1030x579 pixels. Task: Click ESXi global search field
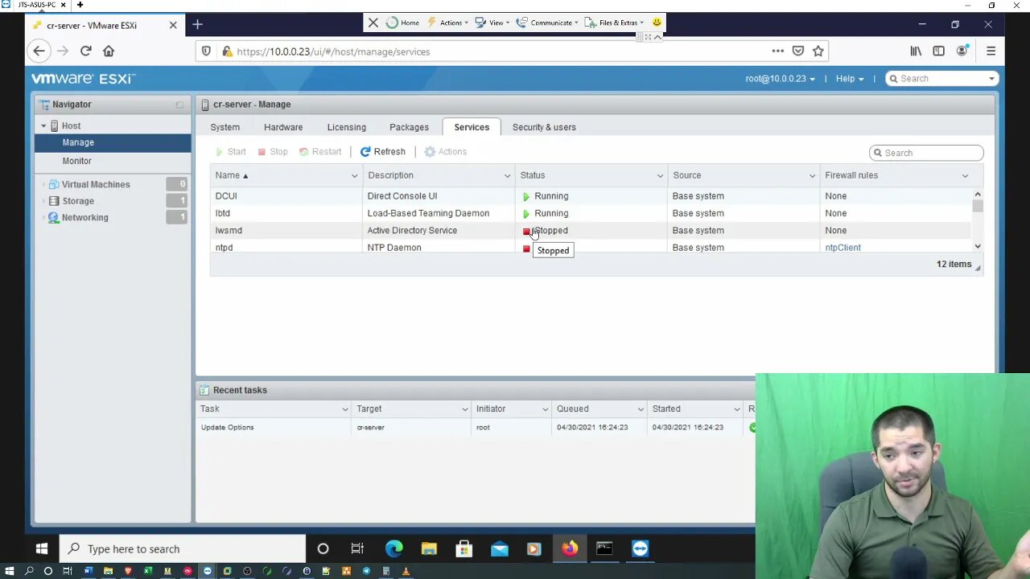coord(942,79)
